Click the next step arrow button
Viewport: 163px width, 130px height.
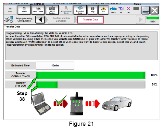click(x=141, y=20)
